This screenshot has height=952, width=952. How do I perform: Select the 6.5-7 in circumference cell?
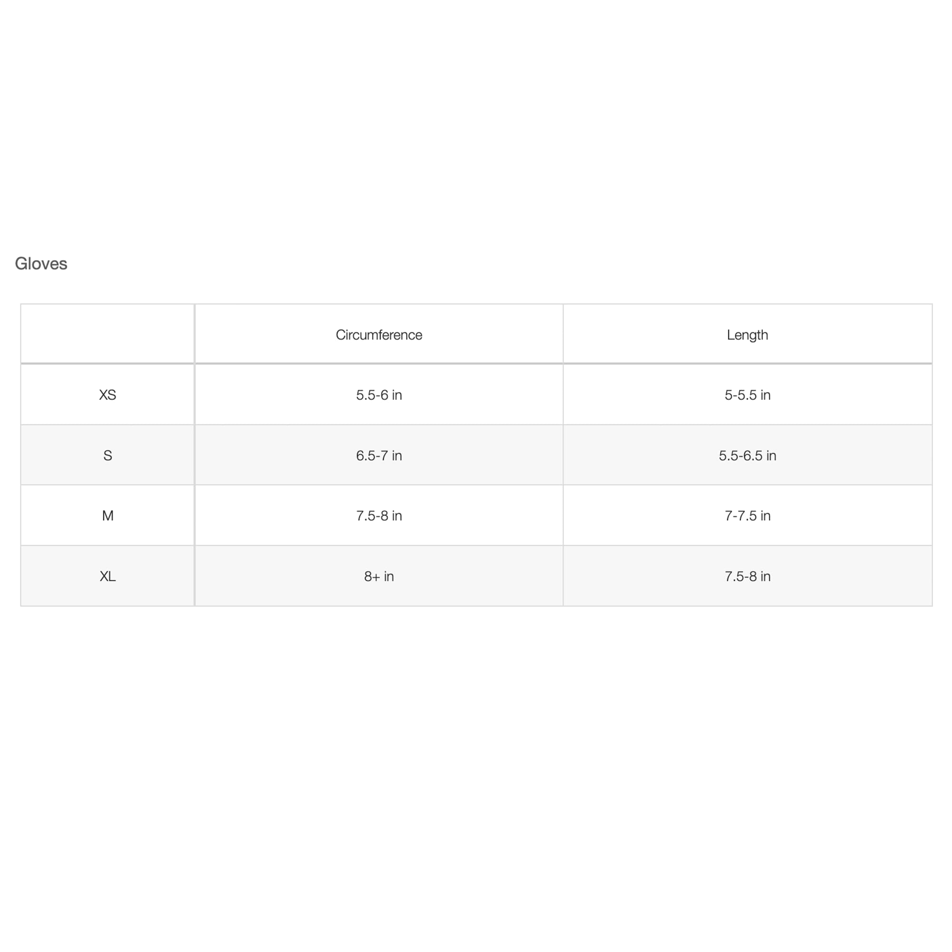click(x=378, y=456)
